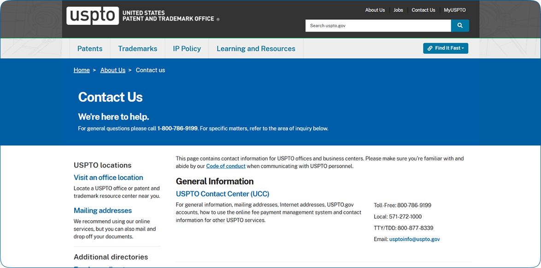Click the usptoinfo@uspto.gov email link
The width and height of the screenshot is (541, 268).
[x=415, y=239]
